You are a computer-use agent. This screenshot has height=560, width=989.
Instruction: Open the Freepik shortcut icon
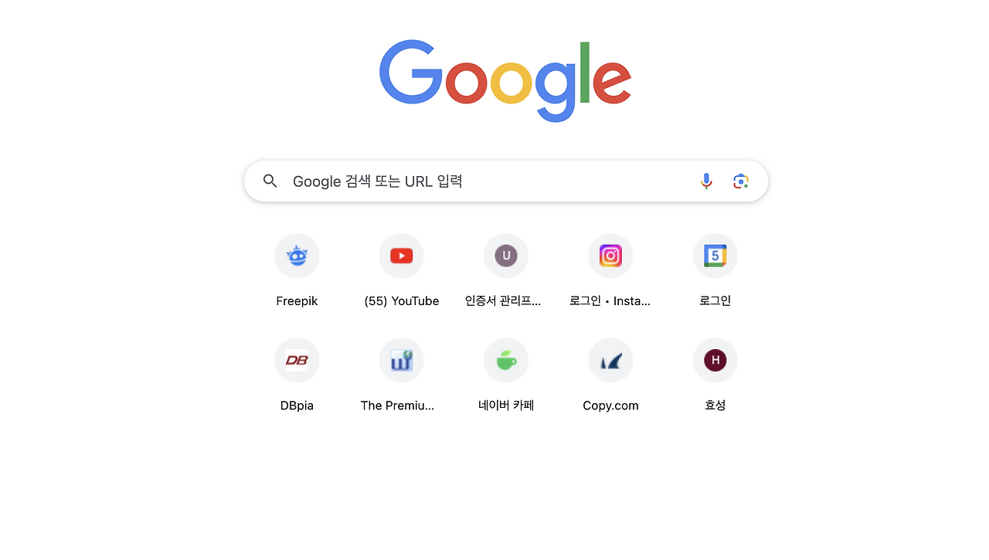297,256
